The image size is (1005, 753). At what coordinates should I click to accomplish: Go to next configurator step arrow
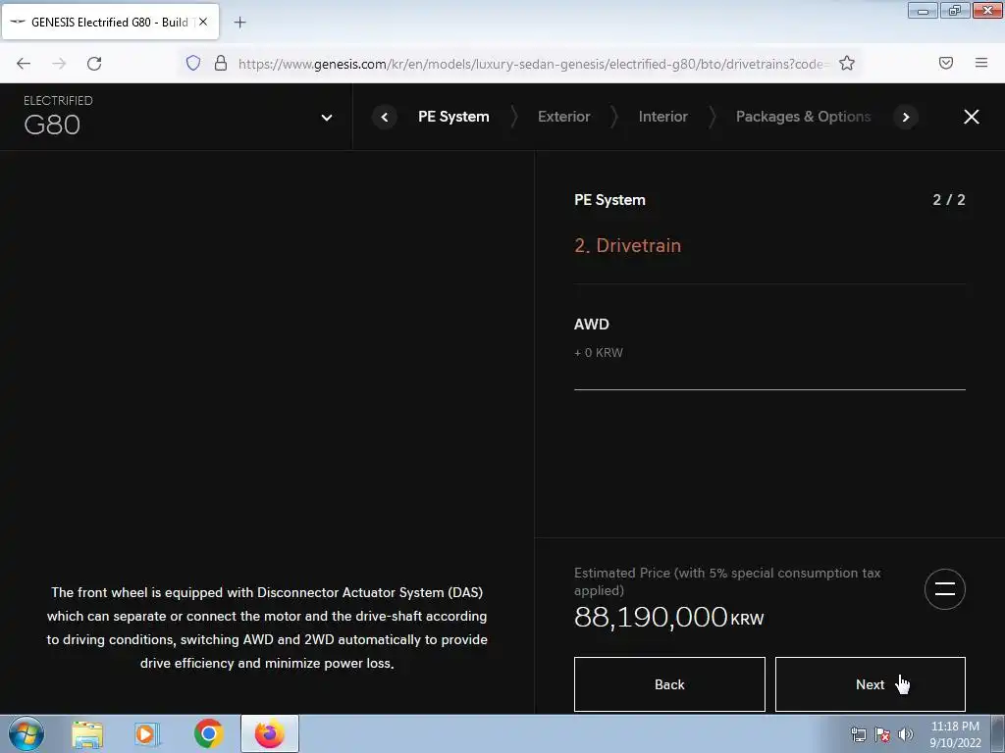click(906, 118)
